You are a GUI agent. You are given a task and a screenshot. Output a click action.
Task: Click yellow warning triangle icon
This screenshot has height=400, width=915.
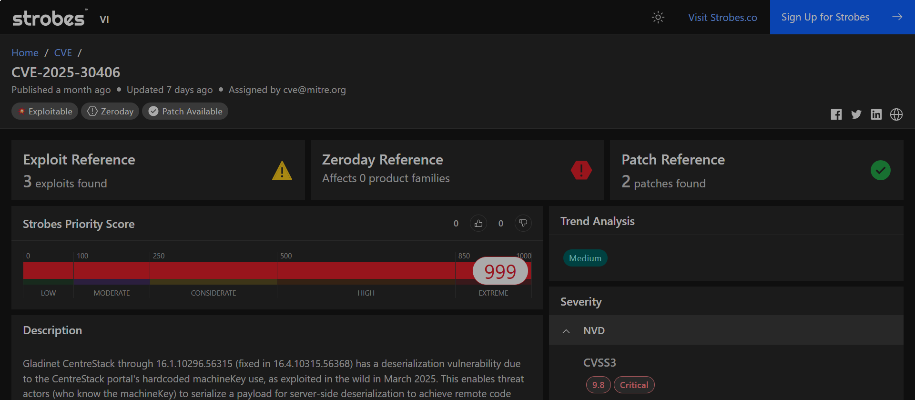(282, 171)
